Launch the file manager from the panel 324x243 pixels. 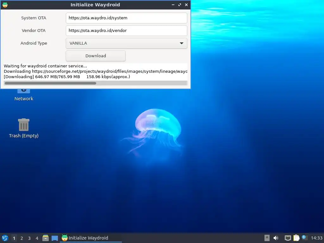(46, 238)
